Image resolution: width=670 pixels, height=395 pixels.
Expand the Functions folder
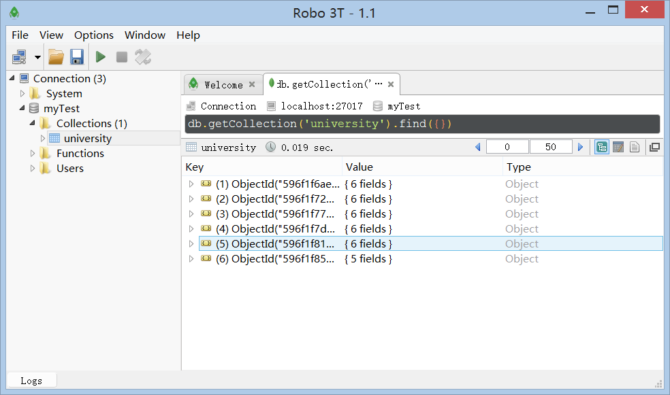coord(33,153)
